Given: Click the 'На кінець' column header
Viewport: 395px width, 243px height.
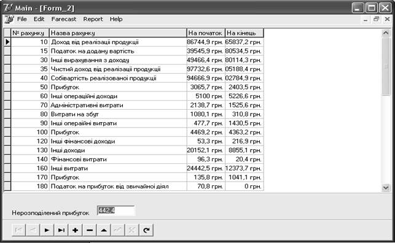Looking at the screenshot, I should (x=244, y=33).
